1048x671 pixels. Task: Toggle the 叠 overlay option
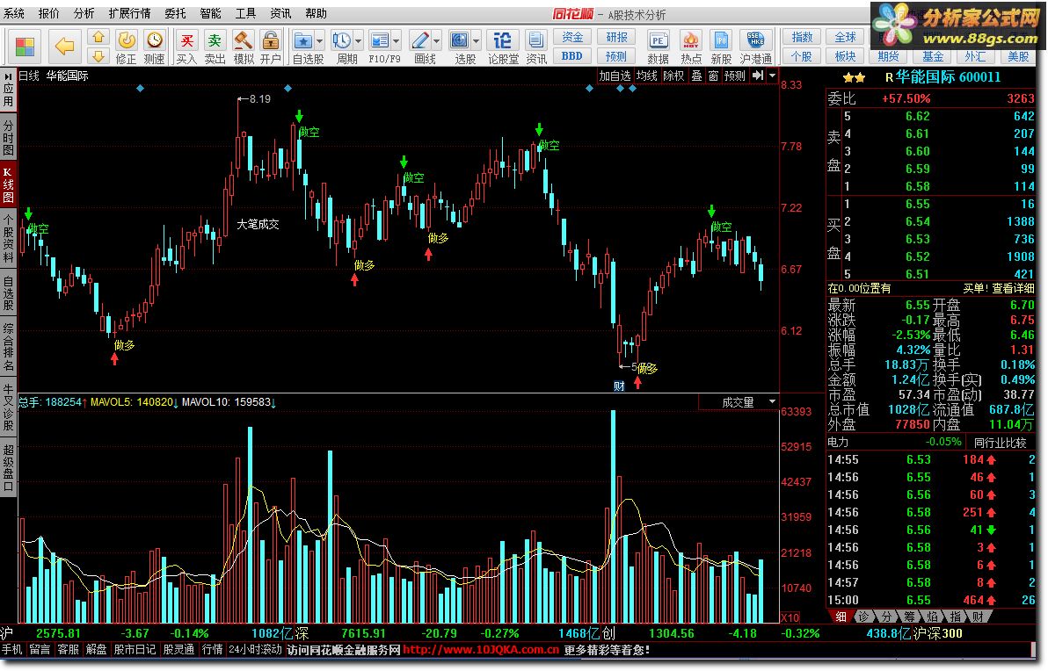696,76
